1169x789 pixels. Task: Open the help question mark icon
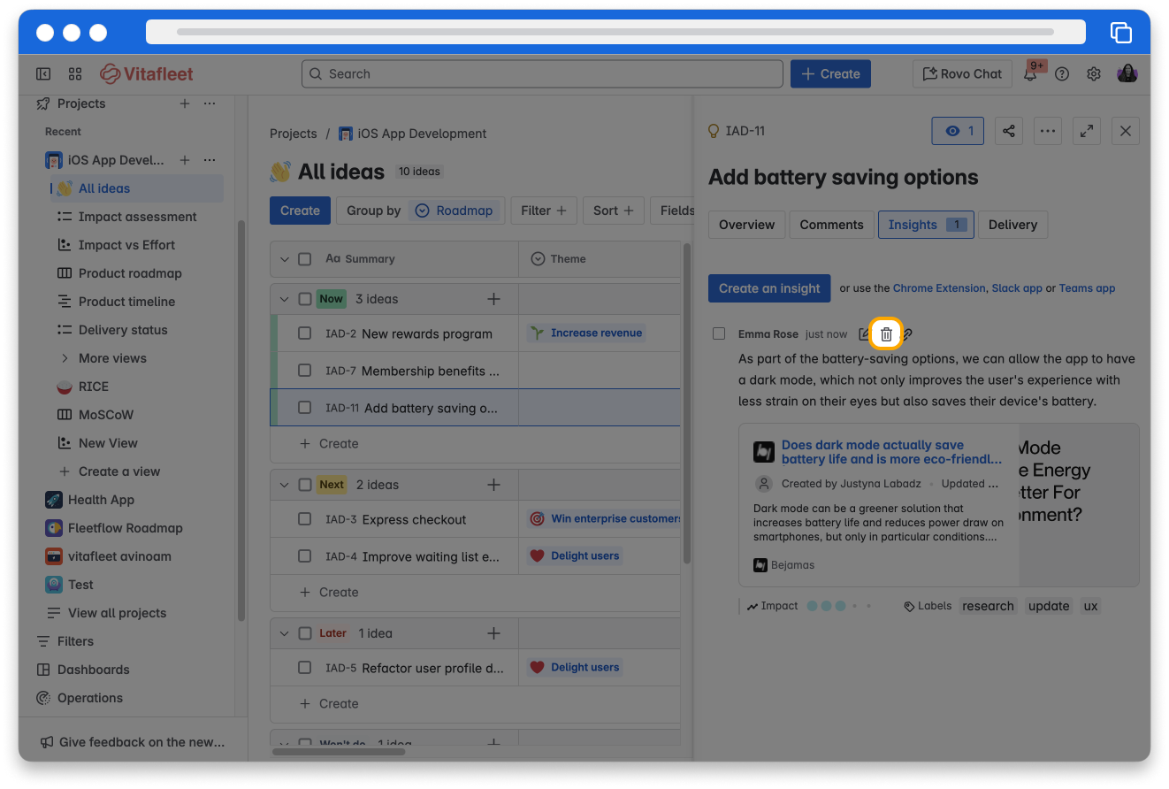[x=1062, y=74]
